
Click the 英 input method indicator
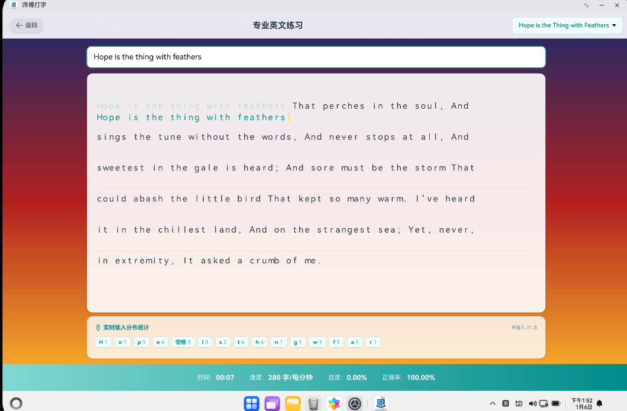[x=505, y=404]
